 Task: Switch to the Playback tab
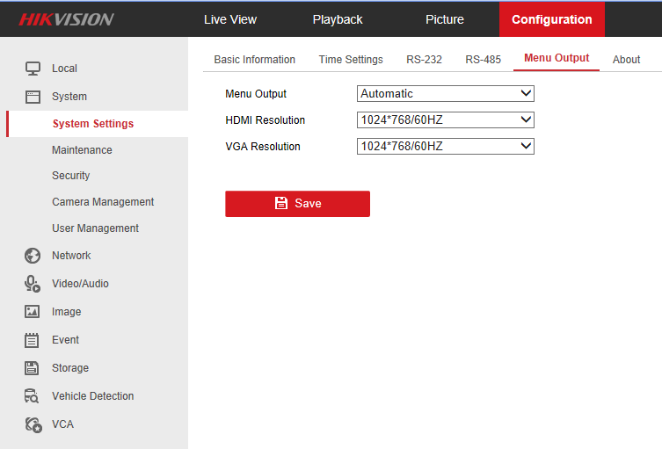tap(338, 19)
